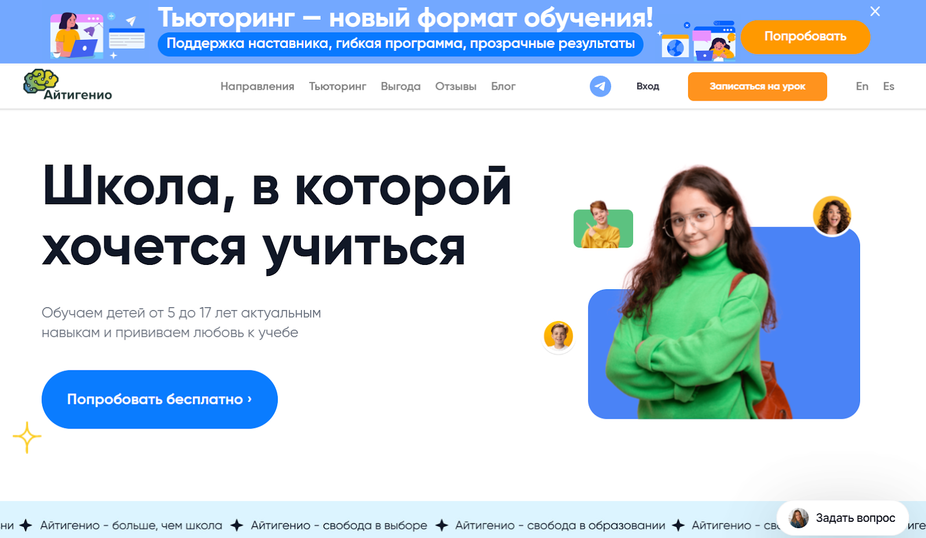Select the boy in yellow thumbnail
This screenshot has width=926, height=538.
point(603,226)
